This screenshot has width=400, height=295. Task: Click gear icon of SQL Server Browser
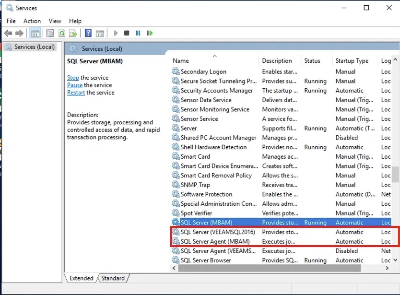coord(176,260)
